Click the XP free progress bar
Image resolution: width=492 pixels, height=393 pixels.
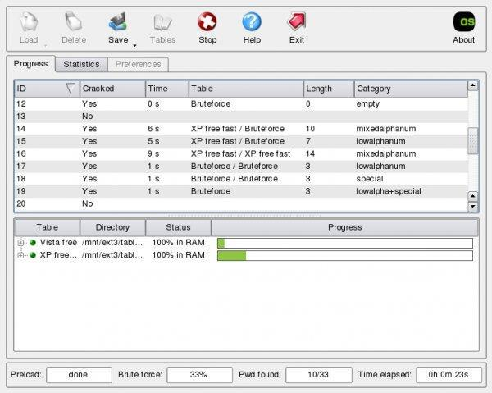344,256
